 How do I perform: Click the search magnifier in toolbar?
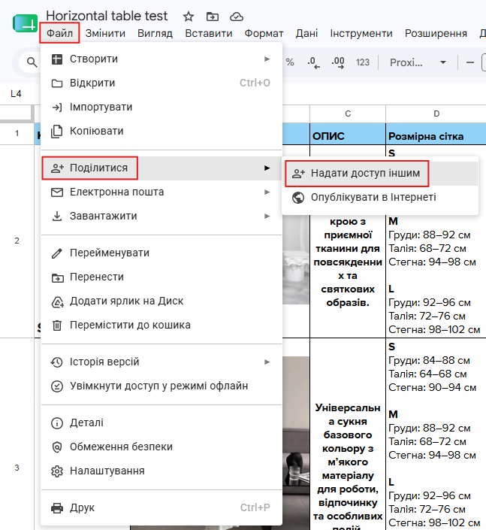[x=32, y=62]
